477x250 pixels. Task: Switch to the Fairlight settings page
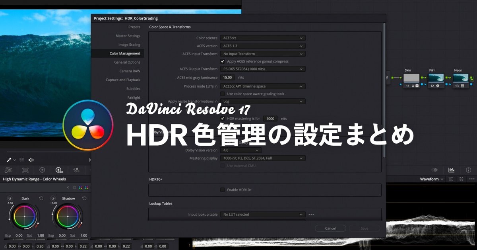[135, 97]
